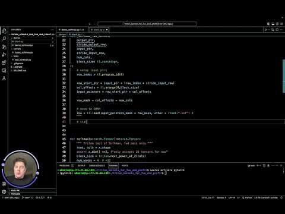Open the notifications bell in status bar
285x214 pixels.
click(281, 197)
